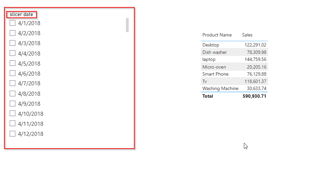Select the 4/9/2018 checkbox
This screenshot has height=181, width=312.
[13, 103]
